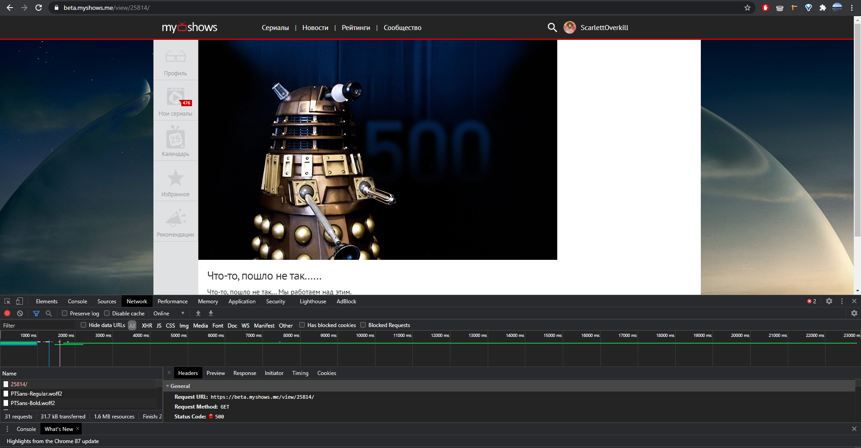Click the myshows logo
Viewport: 861px width, 448px height.
pos(189,27)
